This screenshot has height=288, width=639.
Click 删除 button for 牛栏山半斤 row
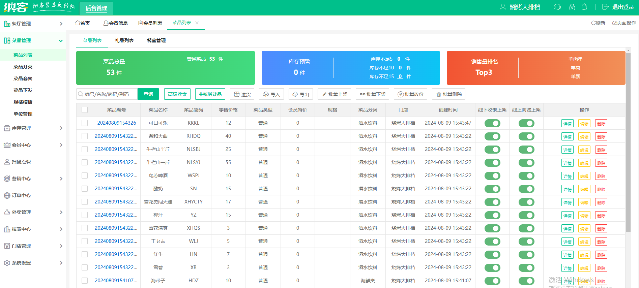[601, 150]
